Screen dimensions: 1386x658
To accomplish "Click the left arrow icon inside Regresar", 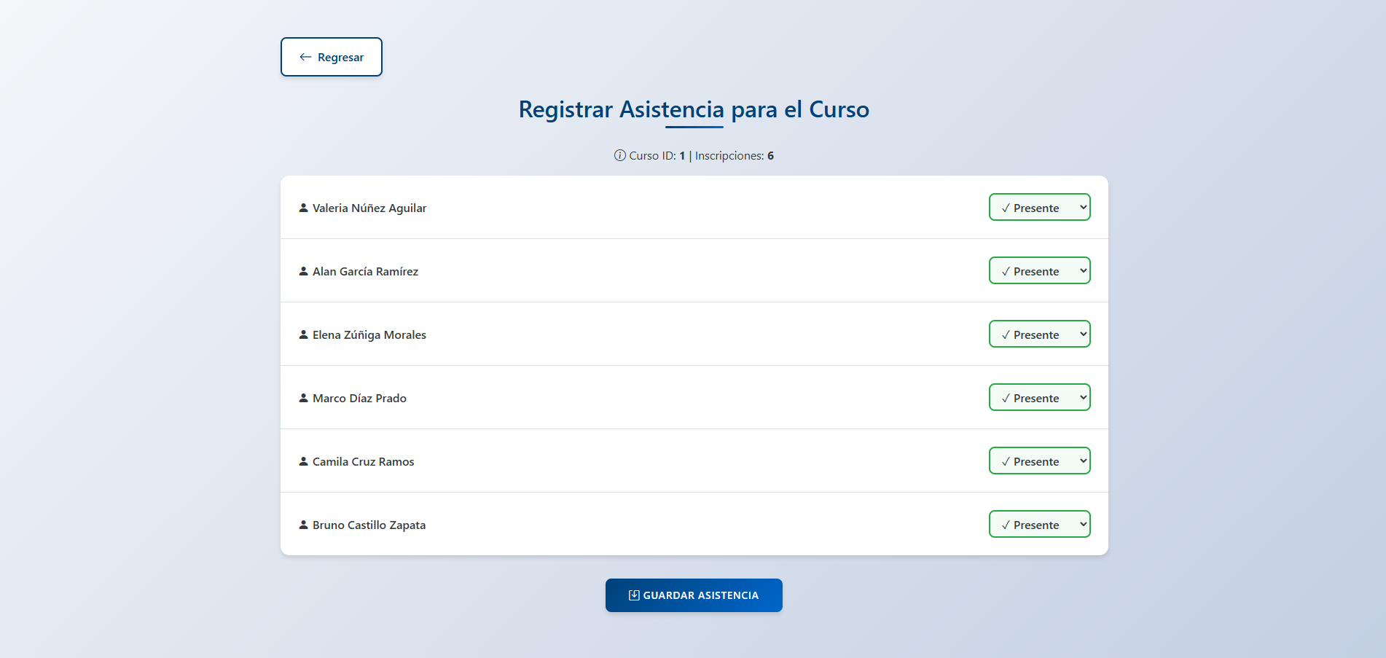I will click(x=305, y=57).
